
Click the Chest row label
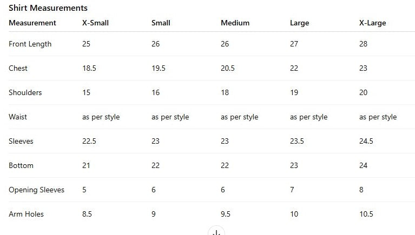point(18,68)
